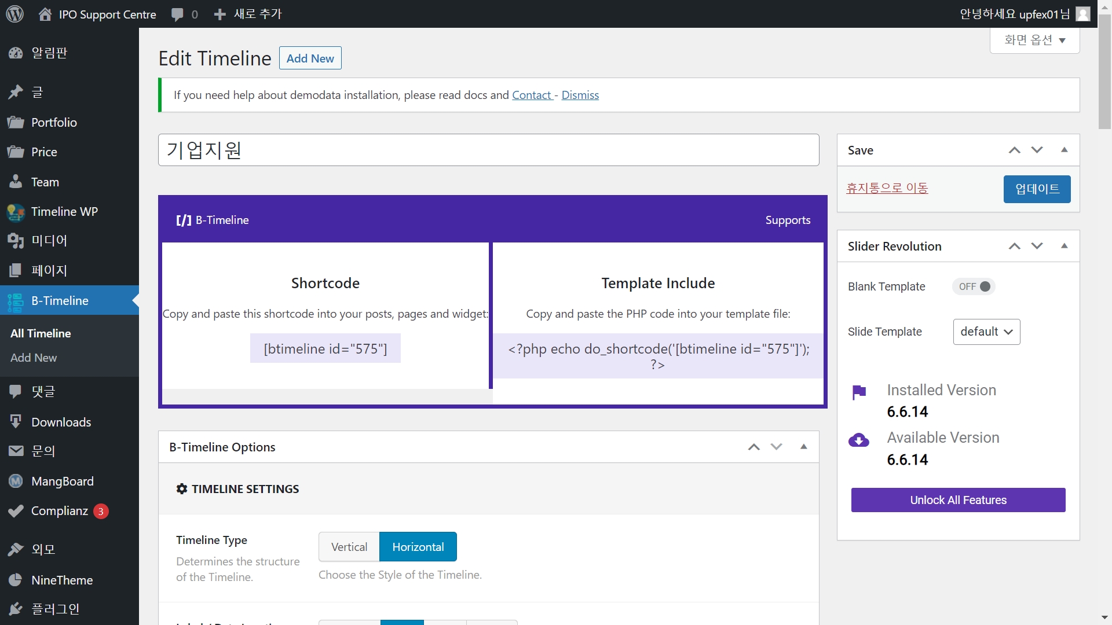Expand the screen options dropdown
This screenshot has height=625, width=1112.
1035,40
